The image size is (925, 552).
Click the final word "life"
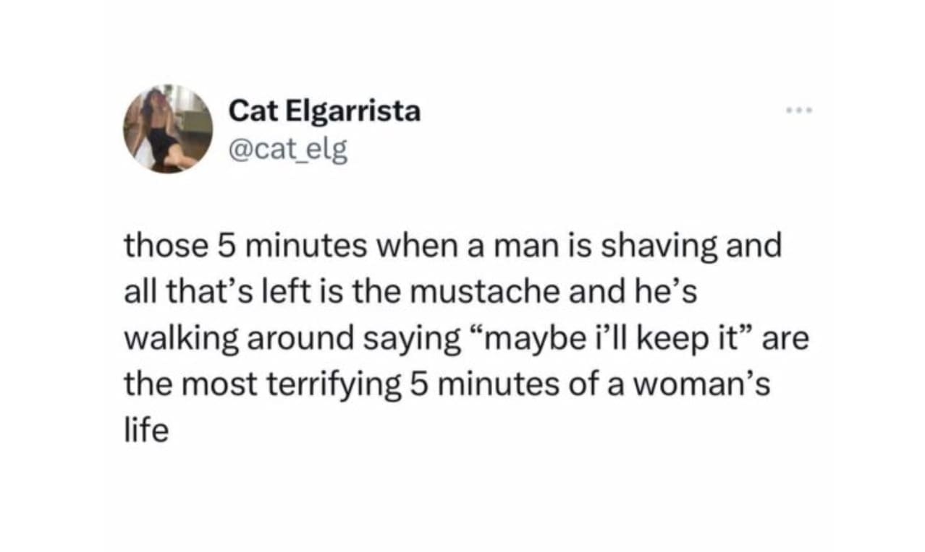146,431
